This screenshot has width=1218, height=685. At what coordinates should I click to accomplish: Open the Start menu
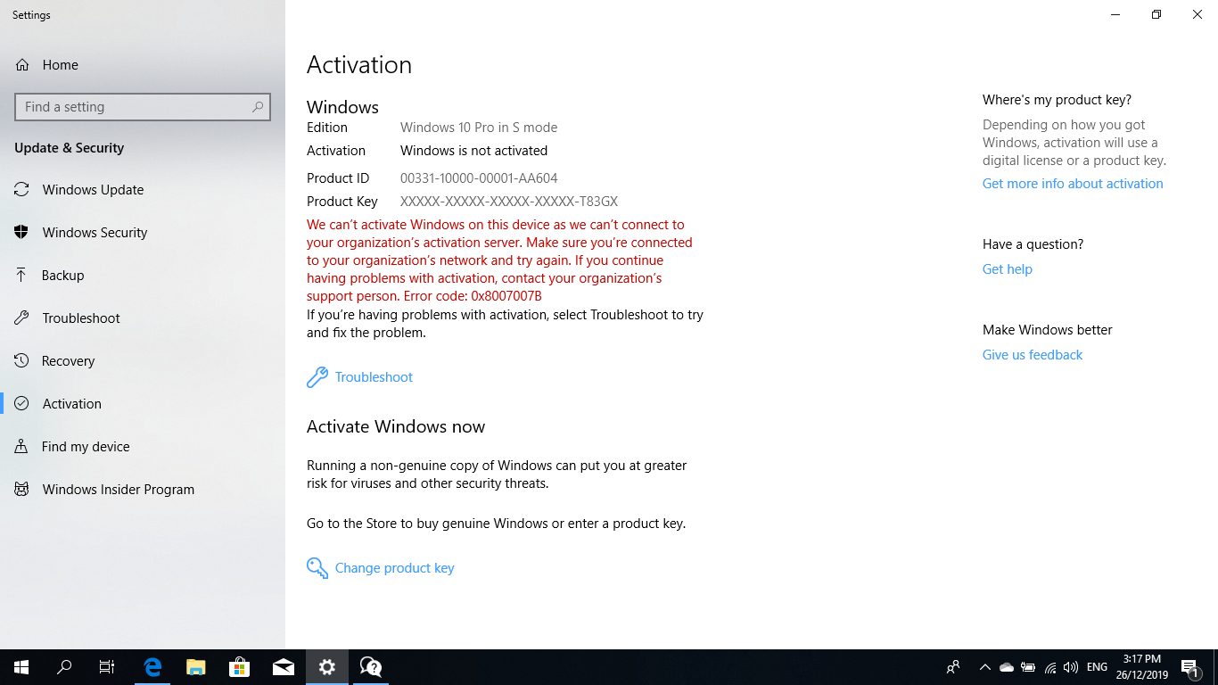[x=20, y=666]
